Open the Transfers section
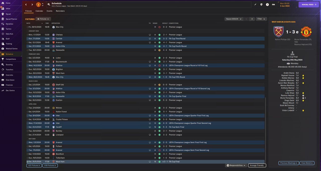The width and height of the screenshot is (321, 171). [10, 70]
